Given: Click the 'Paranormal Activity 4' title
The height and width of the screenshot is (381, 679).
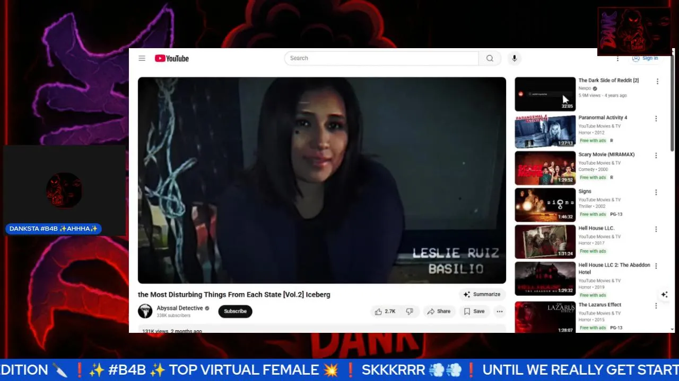Looking at the screenshot, I should point(603,117).
